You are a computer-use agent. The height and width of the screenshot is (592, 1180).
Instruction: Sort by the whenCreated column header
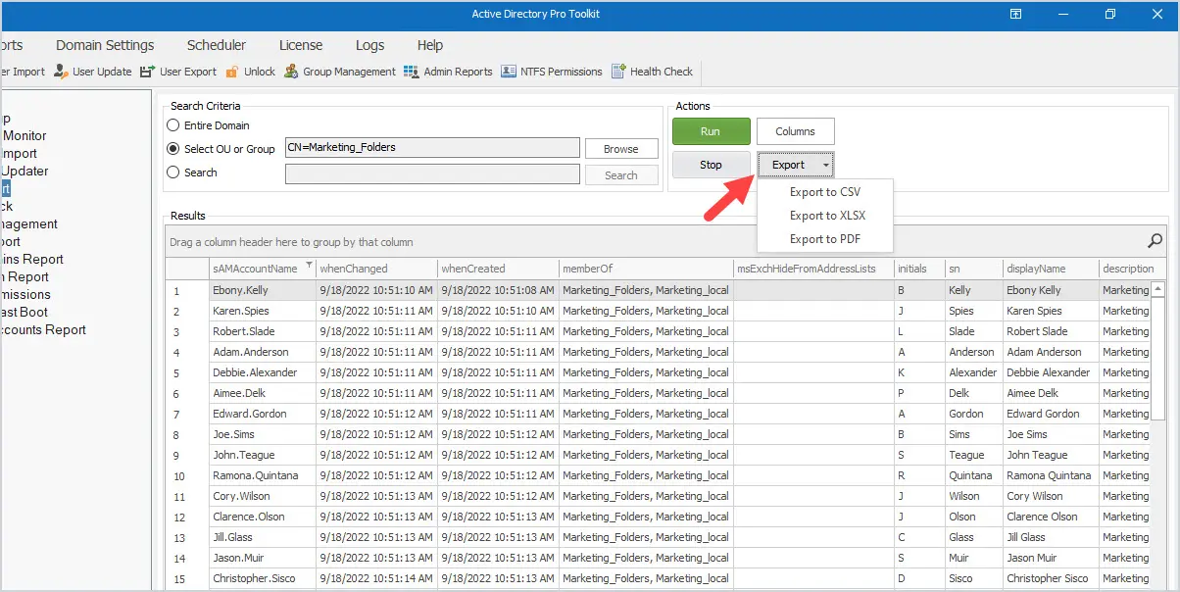coord(497,269)
